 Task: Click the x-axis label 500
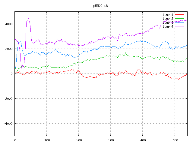[x=175, y=140]
